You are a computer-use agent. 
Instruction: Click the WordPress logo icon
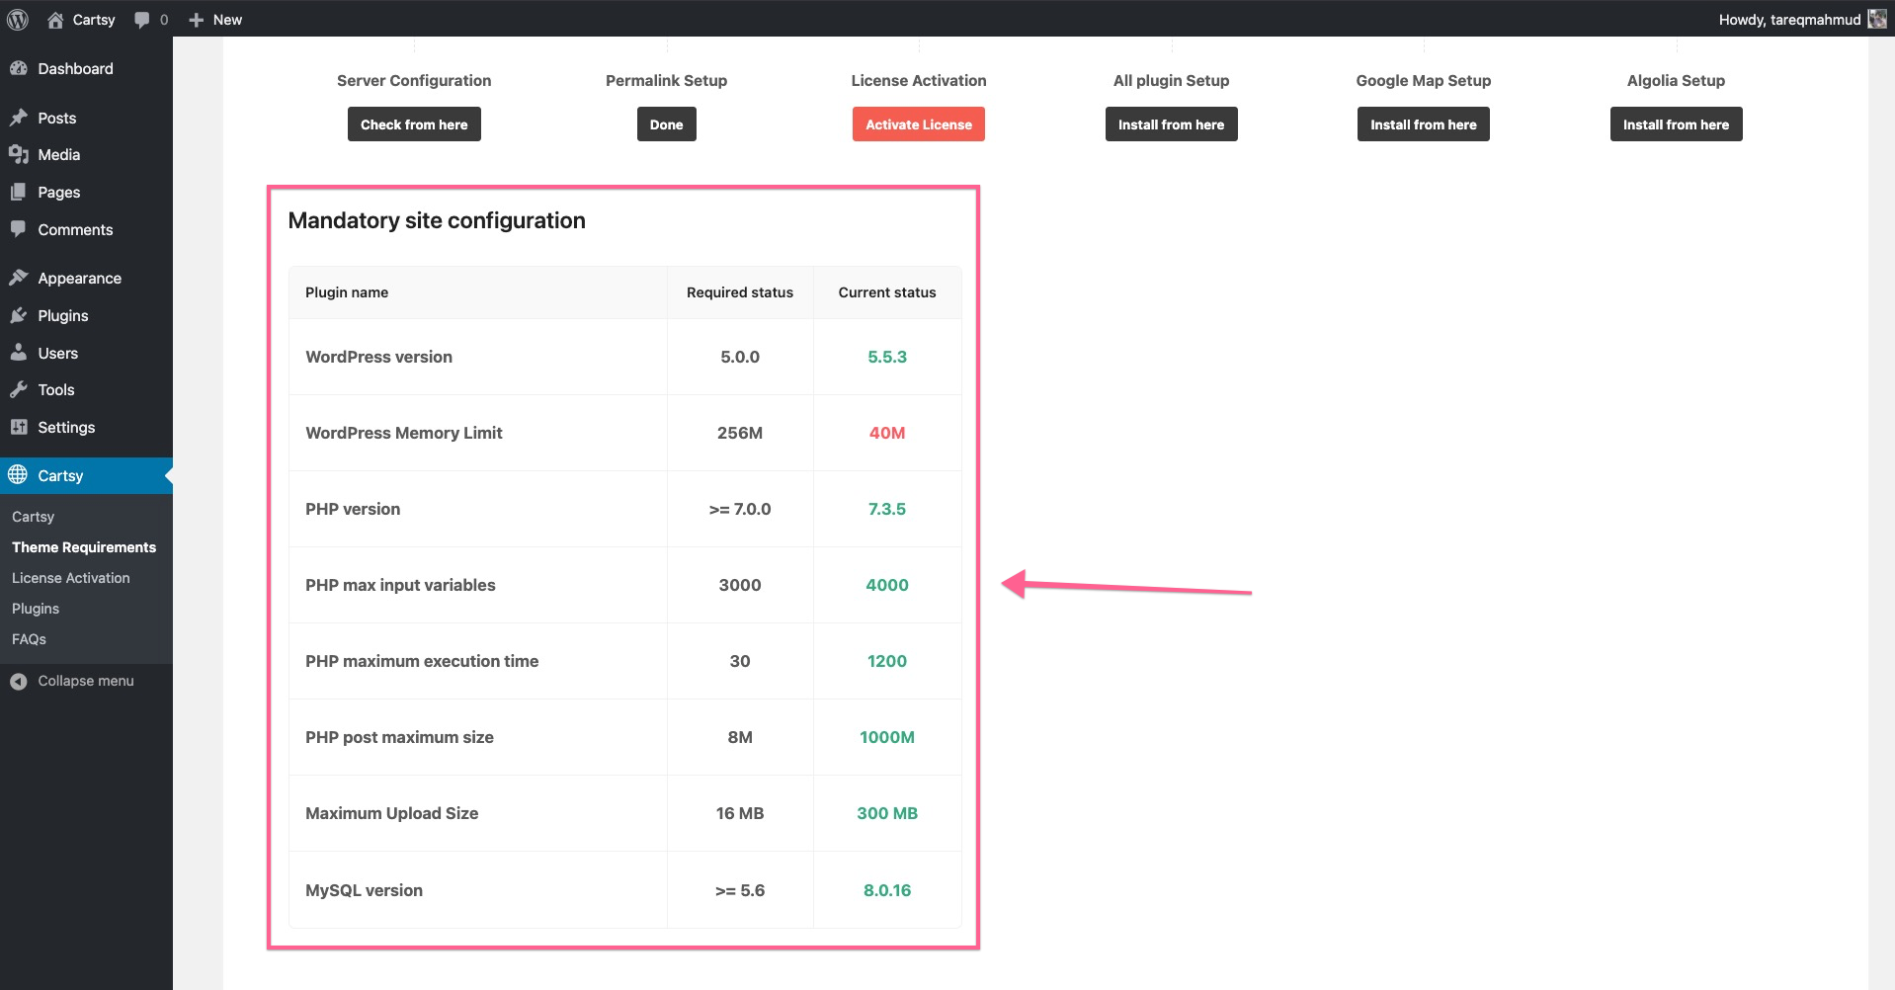(x=18, y=19)
